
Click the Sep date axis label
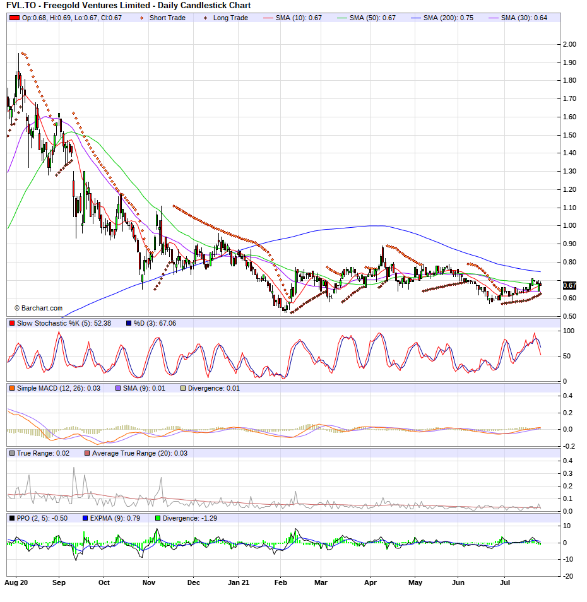(x=59, y=582)
